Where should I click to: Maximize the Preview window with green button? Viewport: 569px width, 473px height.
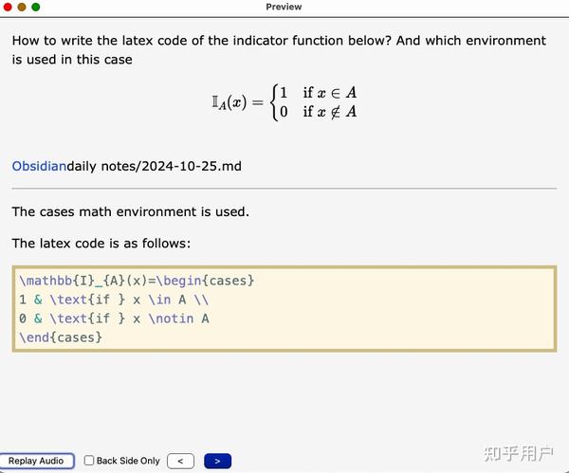pyautogui.click(x=36, y=7)
